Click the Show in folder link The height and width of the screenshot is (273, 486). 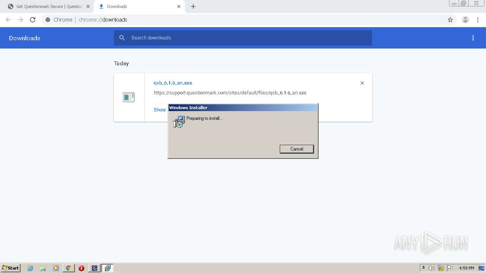(x=160, y=110)
